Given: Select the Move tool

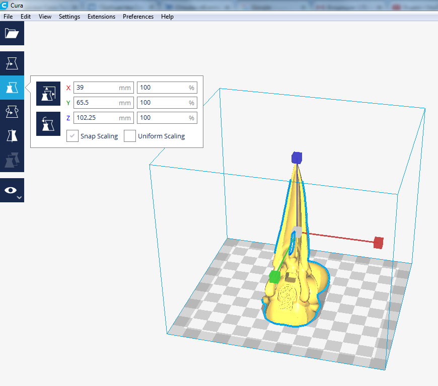Looking at the screenshot, I should [12, 63].
